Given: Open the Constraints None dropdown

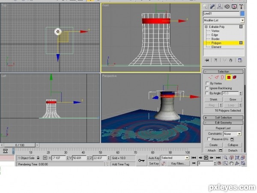Looking at the screenshot, I should point(232,134).
